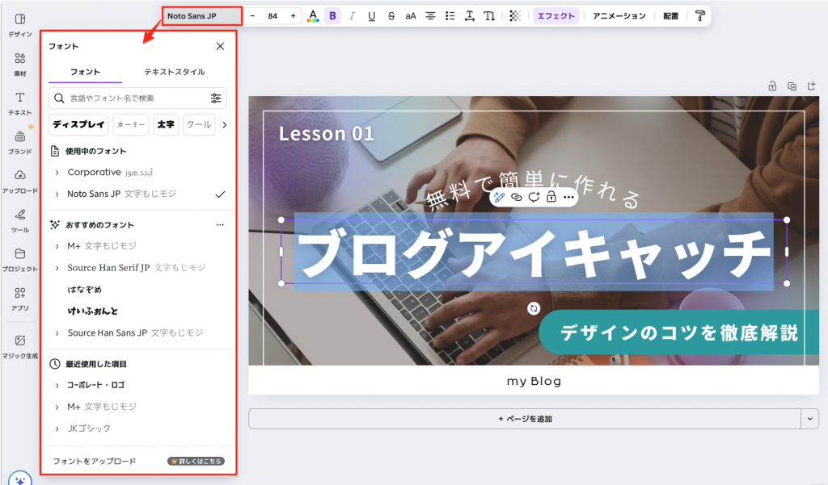
Task: Open the アニメーション menu
Action: coord(619,16)
